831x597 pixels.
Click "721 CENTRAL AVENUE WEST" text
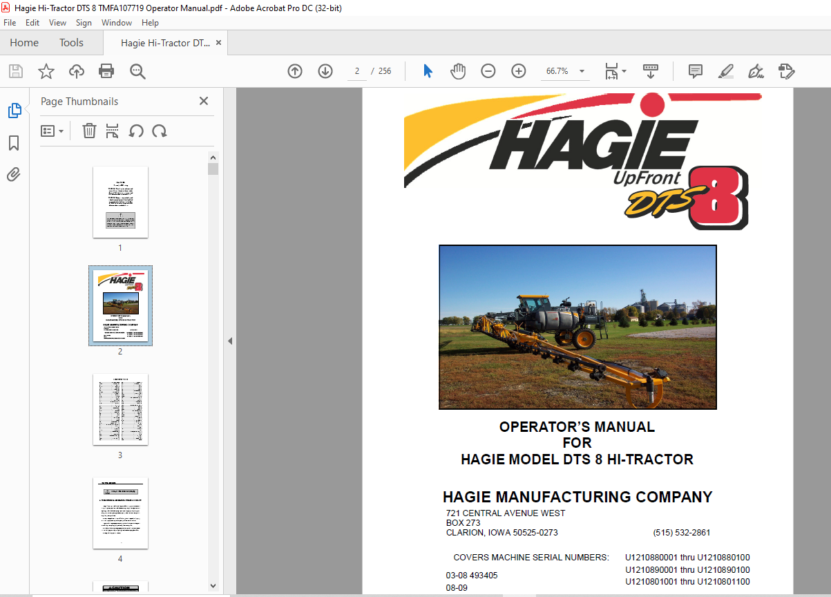tap(506, 513)
